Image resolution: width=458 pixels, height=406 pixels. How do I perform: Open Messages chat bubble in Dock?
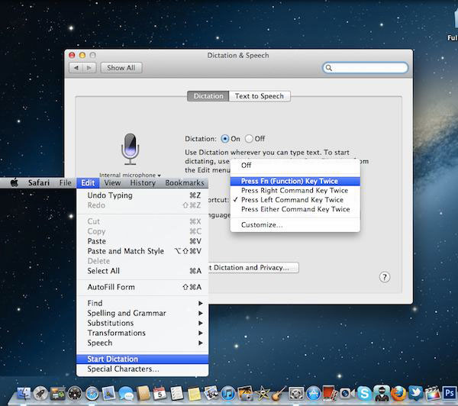[x=126, y=393]
